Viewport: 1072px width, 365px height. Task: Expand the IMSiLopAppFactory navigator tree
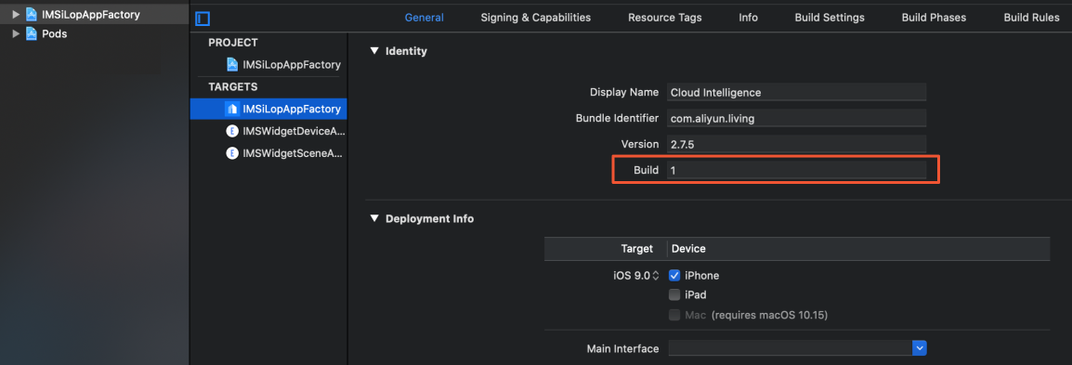(x=16, y=14)
